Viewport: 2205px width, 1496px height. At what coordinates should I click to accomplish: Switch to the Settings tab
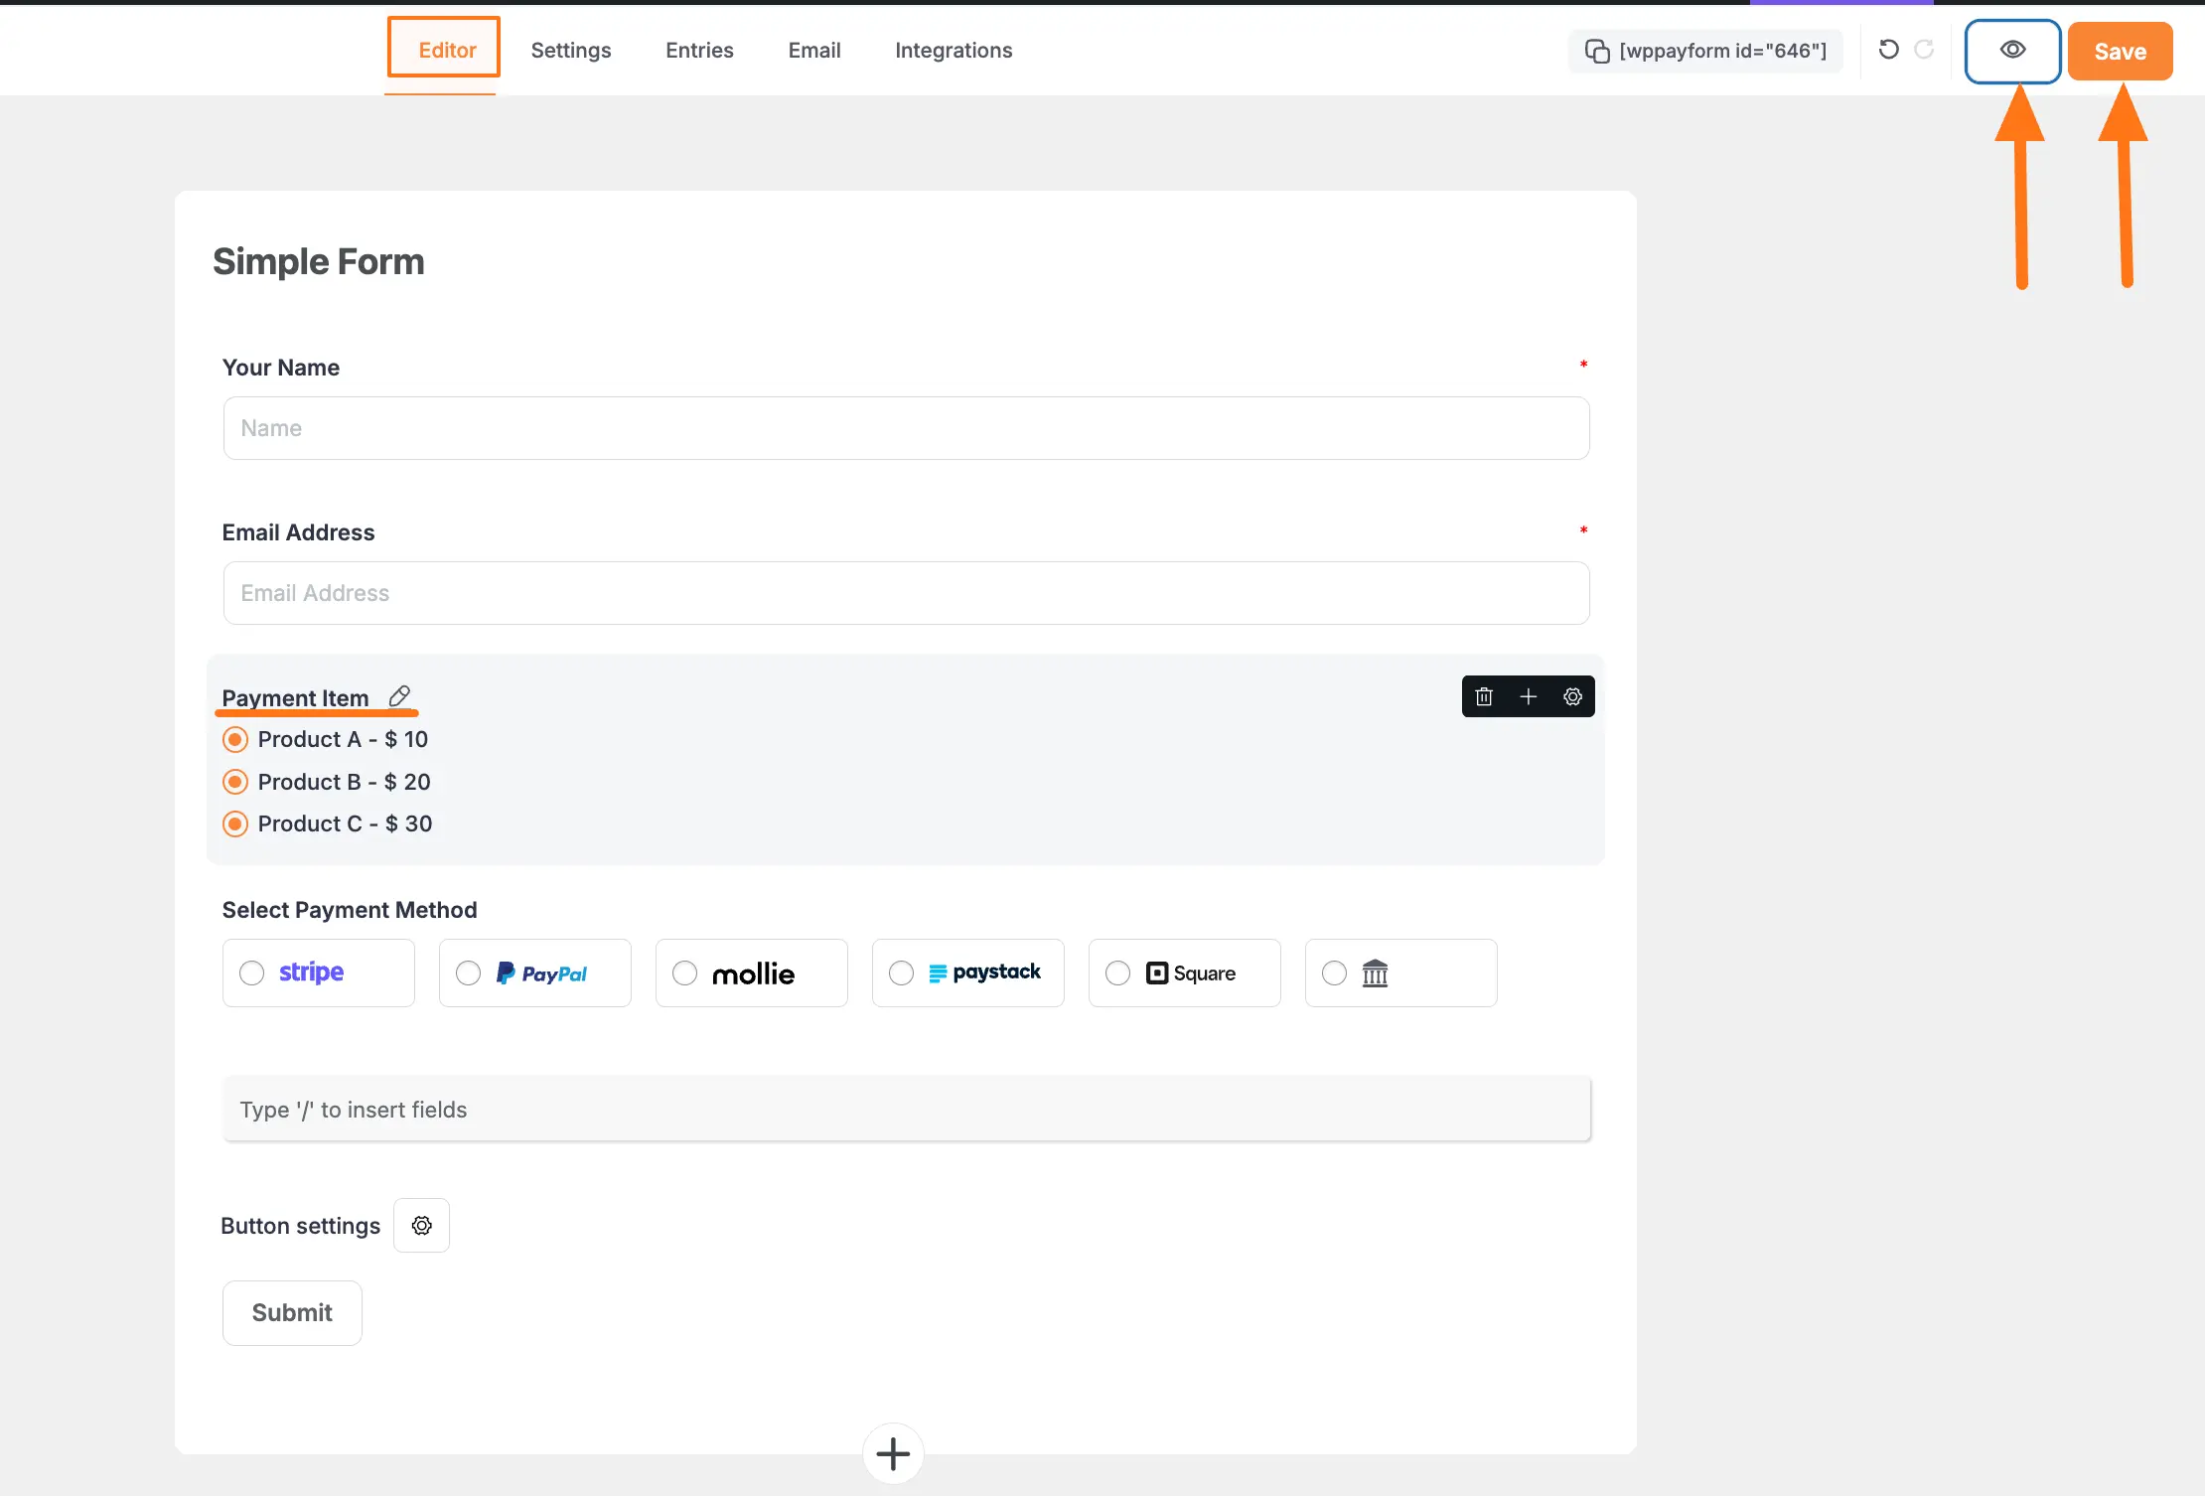[x=570, y=50]
